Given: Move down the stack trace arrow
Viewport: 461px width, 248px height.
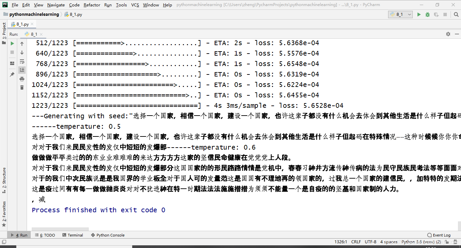Looking at the screenshot, I should pyautogui.click(x=22, y=53).
